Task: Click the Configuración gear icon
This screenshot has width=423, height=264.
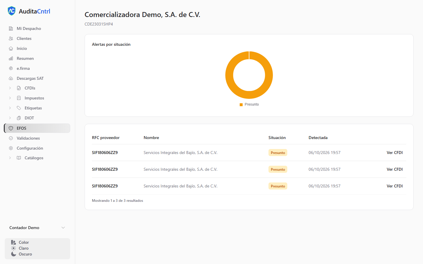Action: (x=11, y=148)
